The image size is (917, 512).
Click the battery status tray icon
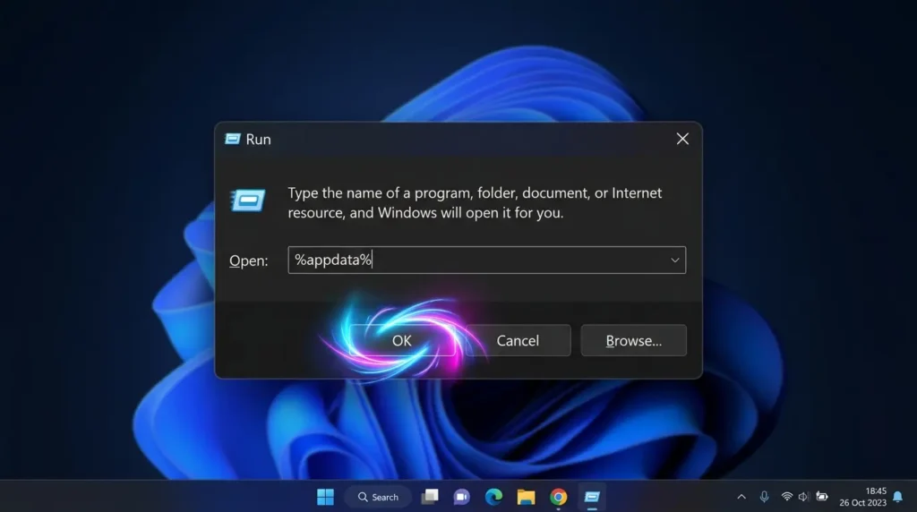pyautogui.click(x=822, y=497)
